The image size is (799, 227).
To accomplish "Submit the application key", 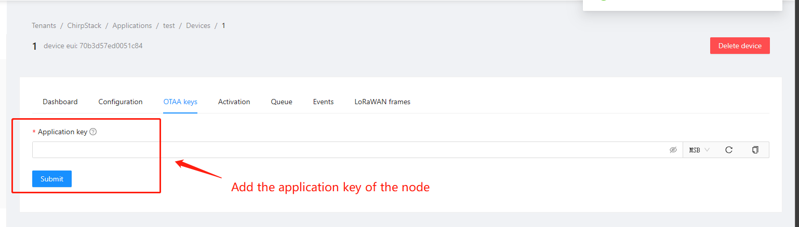I will (52, 179).
